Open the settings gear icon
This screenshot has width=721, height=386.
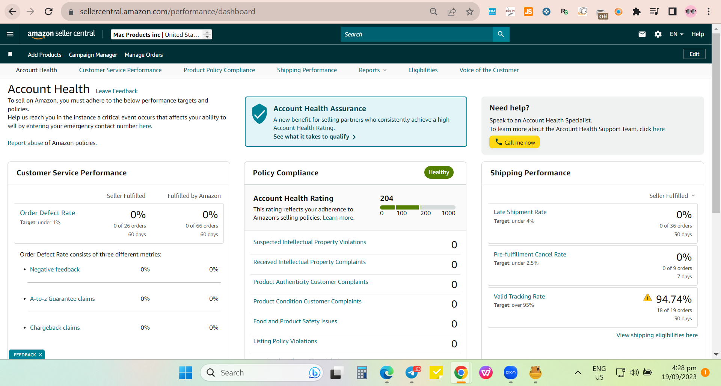coord(658,34)
